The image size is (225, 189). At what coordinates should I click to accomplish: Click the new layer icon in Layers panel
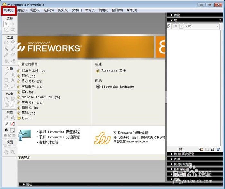point(201,149)
